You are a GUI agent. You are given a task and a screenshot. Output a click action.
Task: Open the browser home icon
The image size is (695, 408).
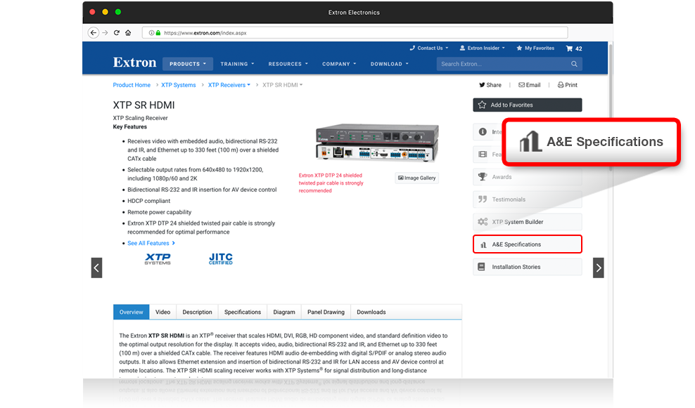pyautogui.click(x=128, y=33)
